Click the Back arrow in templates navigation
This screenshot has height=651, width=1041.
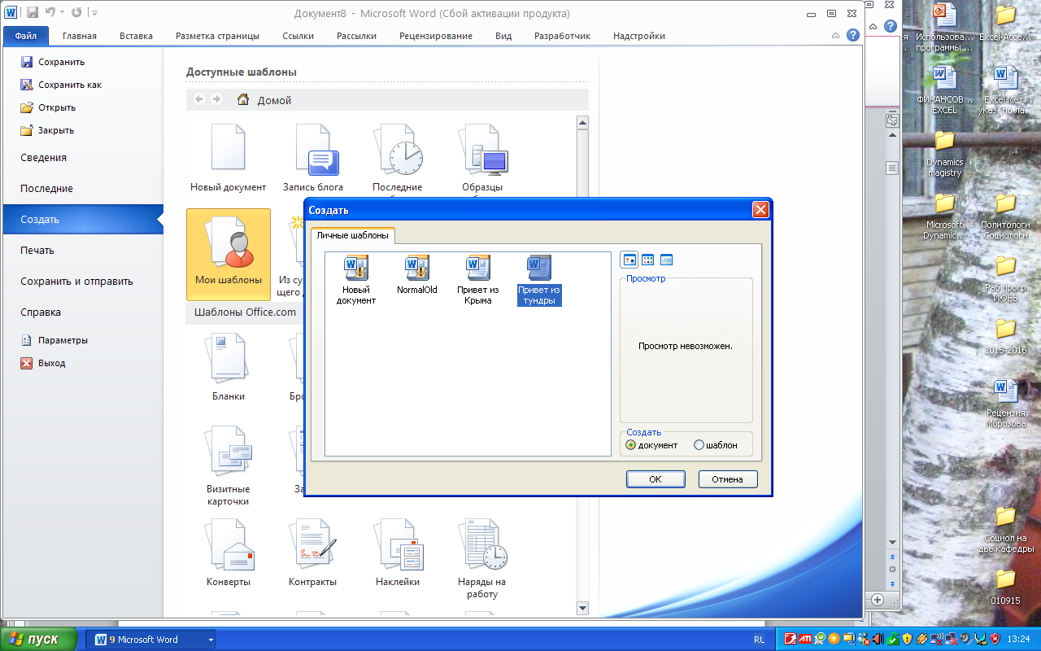click(199, 99)
